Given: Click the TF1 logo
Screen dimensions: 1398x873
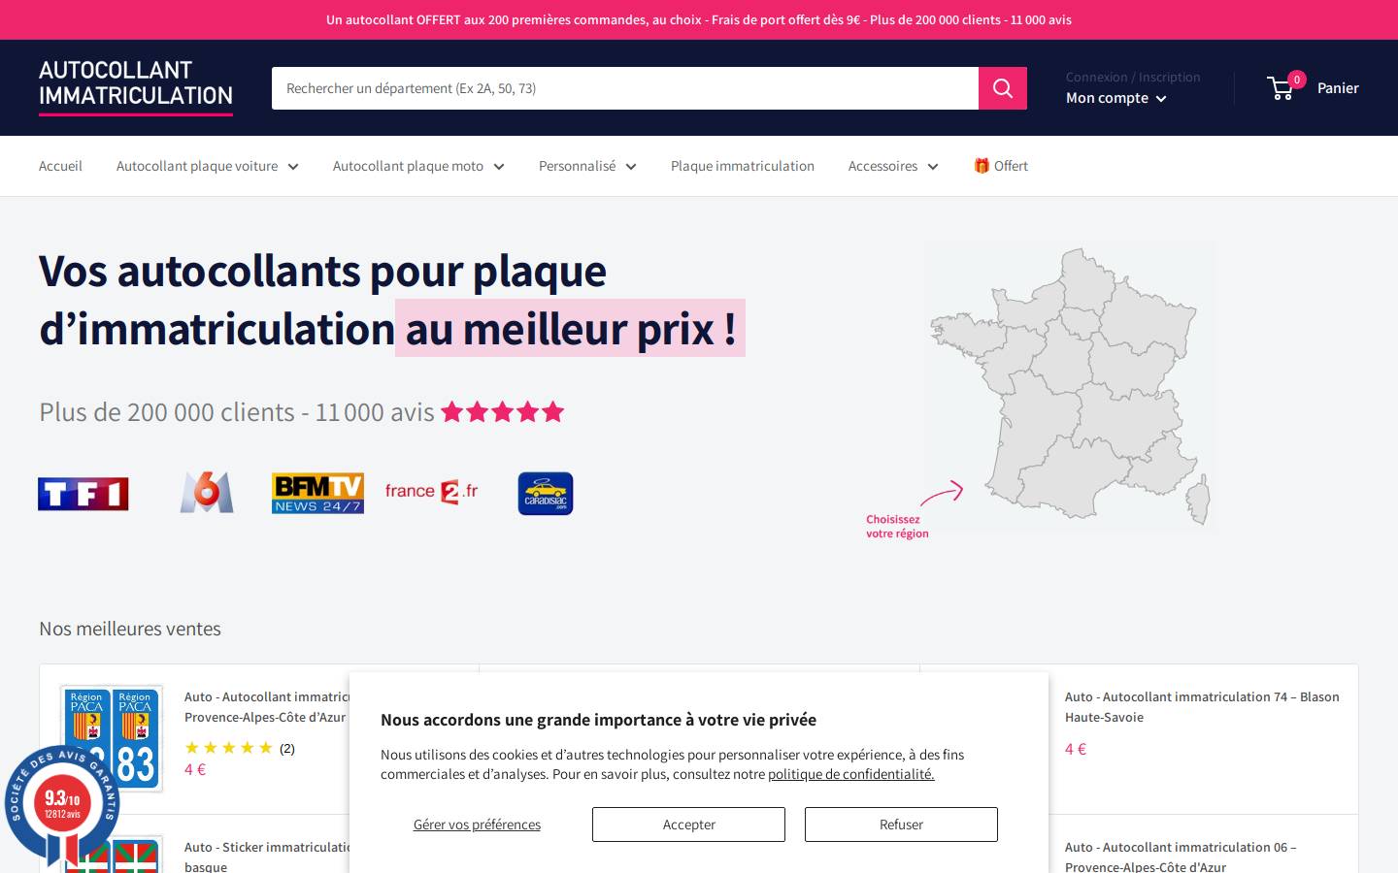Looking at the screenshot, I should pyautogui.click(x=83, y=494).
